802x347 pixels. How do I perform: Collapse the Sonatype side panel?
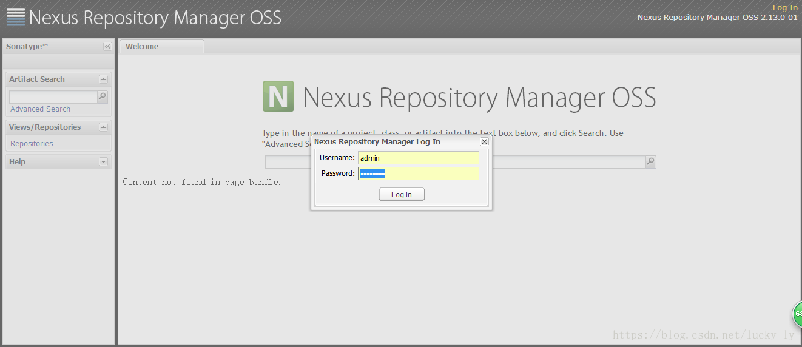[x=107, y=47]
